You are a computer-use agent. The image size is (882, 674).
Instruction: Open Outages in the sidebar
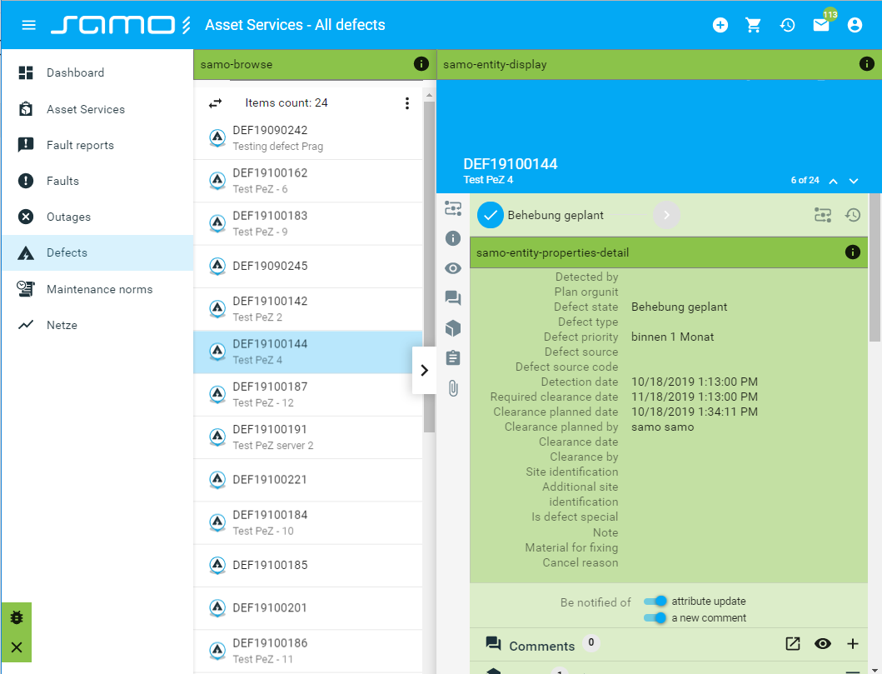pyautogui.click(x=97, y=217)
